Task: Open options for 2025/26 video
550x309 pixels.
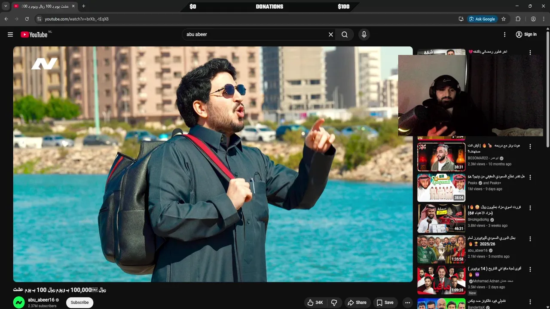Action: point(530,239)
